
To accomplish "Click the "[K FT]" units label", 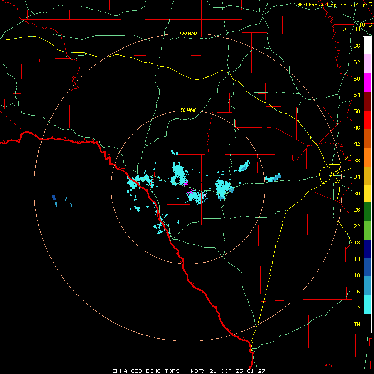I will pyautogui.click(x=351, y=29).
